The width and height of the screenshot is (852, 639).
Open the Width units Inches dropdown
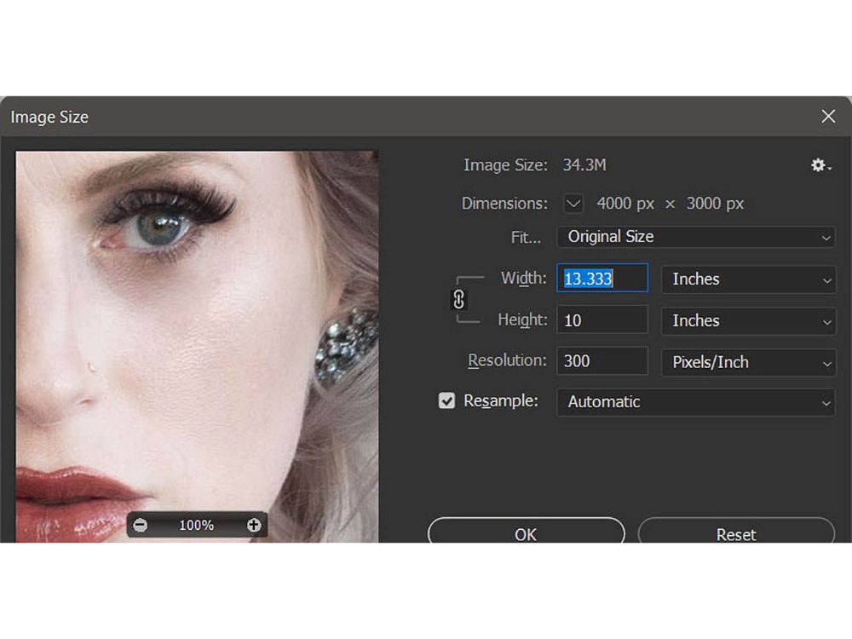[x=748, y=279]
